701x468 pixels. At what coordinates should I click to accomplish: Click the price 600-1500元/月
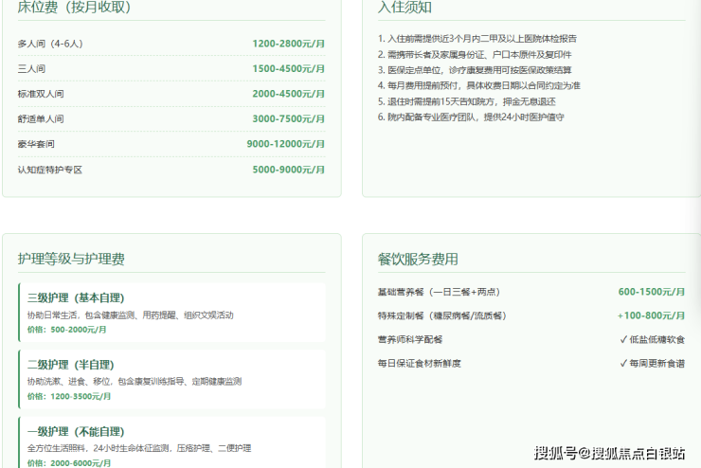(x=652, y=292)
